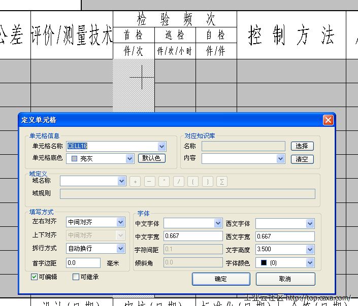Open the 文字高度 dropdown

[x=310, y=250]
